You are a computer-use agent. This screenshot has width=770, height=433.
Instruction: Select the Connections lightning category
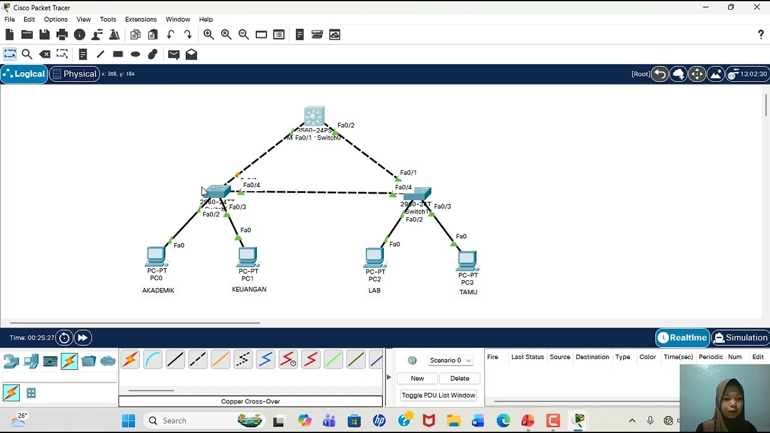[x=69, y=361]
